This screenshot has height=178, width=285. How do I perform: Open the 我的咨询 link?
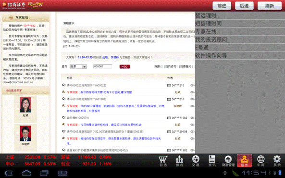[171, 66]
